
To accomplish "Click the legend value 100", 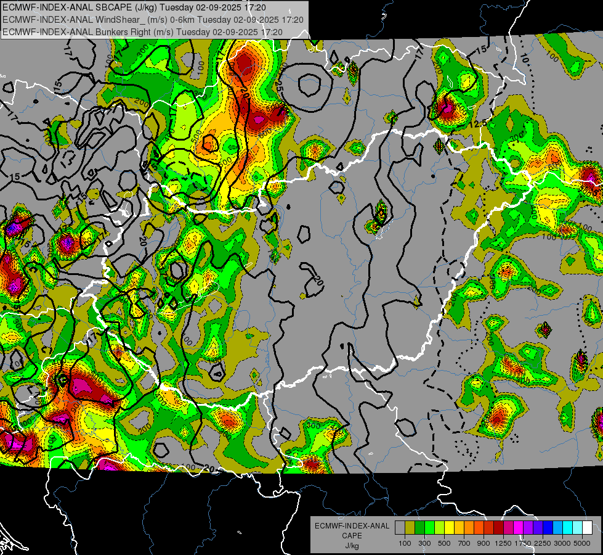I will [405, 543].
